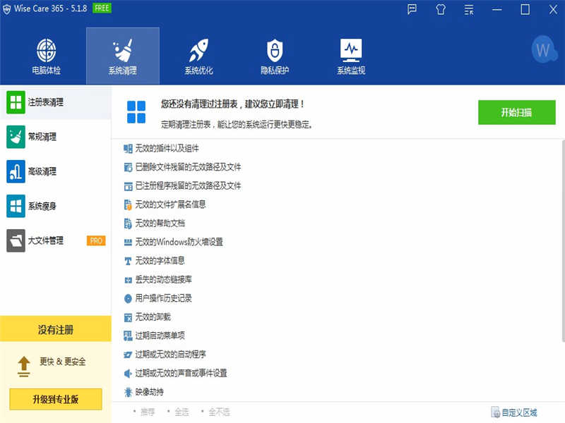Click the 无效的卸载 item icon

coord(128,317)
